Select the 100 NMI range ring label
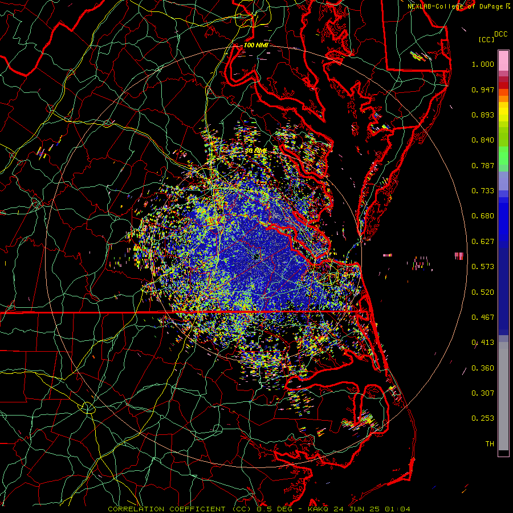513x513 pixels. 256,45
